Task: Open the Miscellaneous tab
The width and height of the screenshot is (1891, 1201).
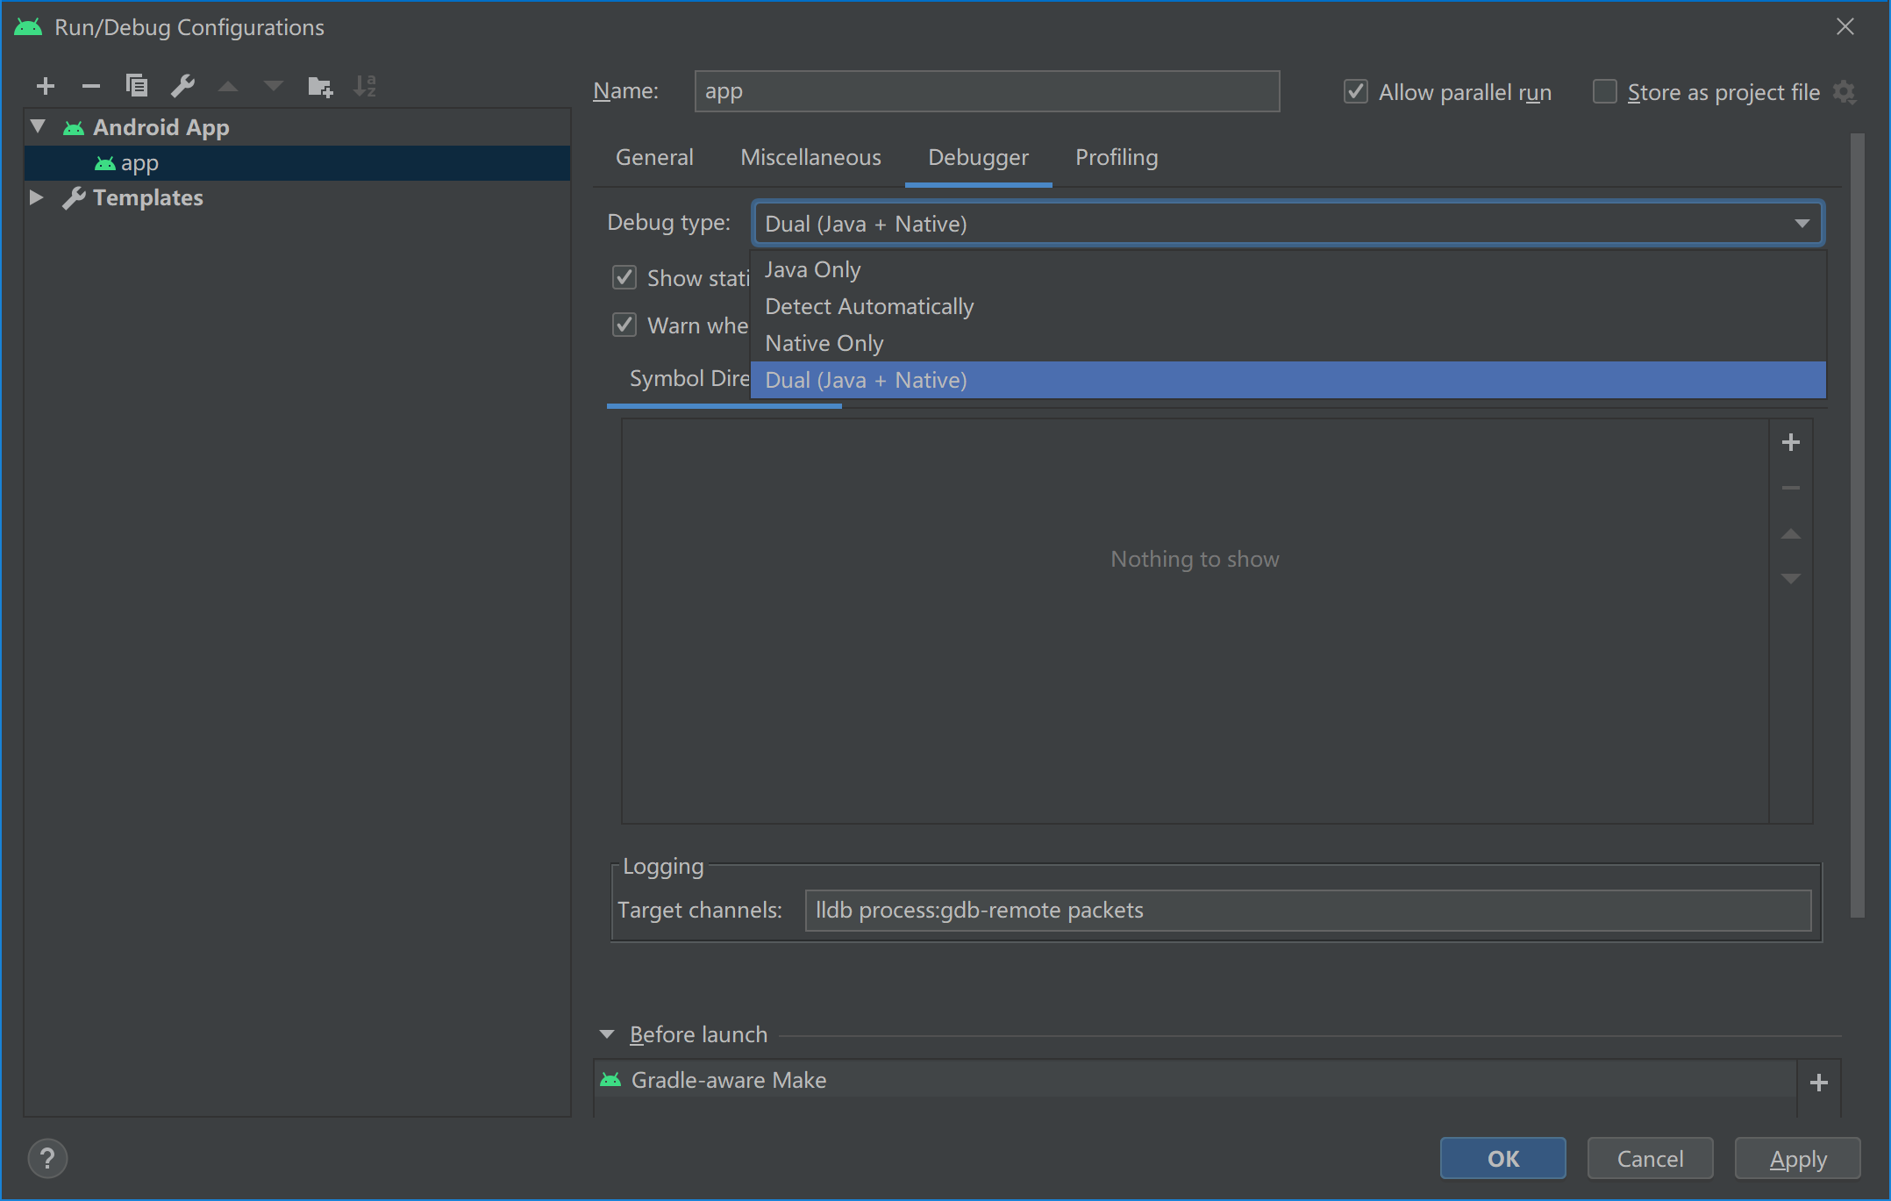Action: 810,157
